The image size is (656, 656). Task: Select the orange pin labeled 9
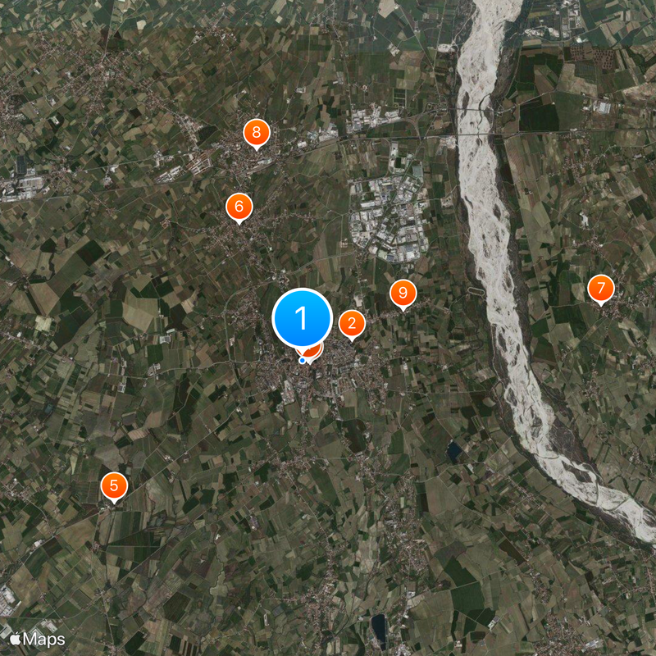click(403, 293)
